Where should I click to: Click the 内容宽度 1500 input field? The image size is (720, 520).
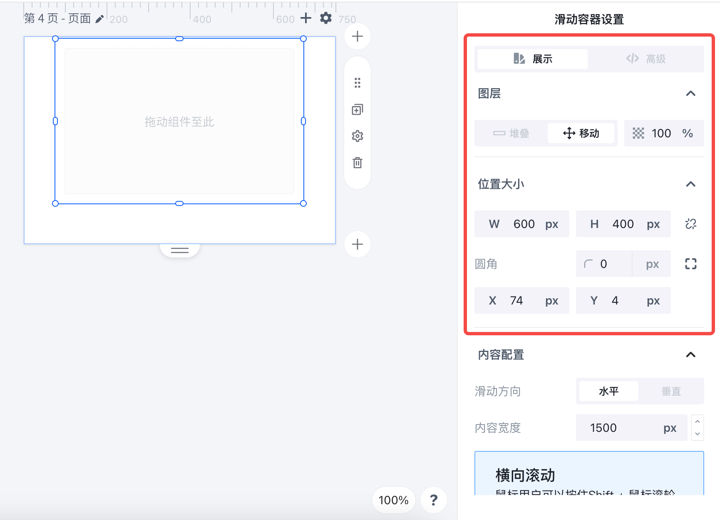tap(632, 428)
